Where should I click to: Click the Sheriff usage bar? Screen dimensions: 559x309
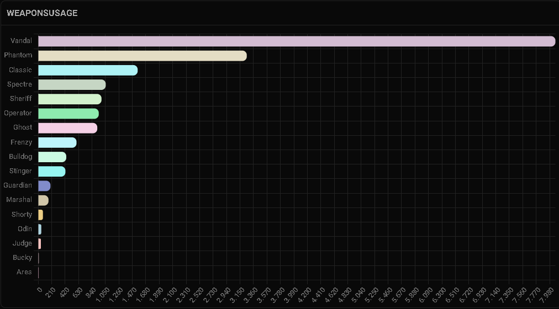(70, 99)
